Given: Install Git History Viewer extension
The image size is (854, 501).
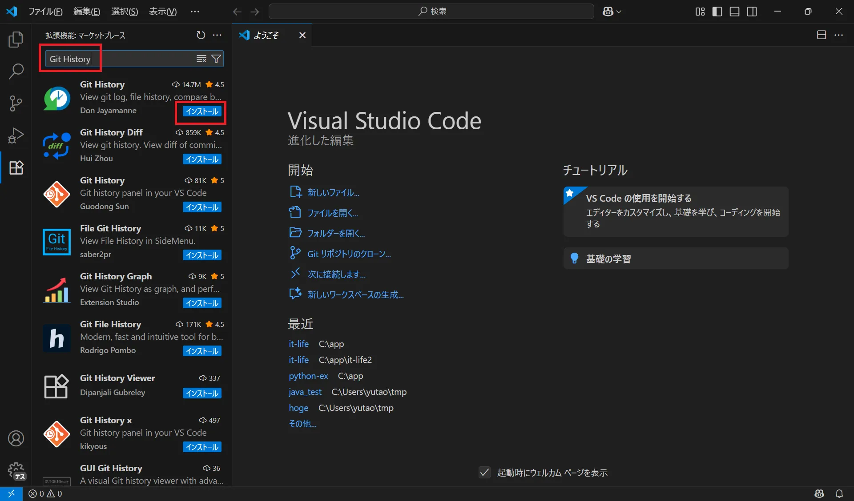Looking at the screenshot, I should [x=202, y=393].
